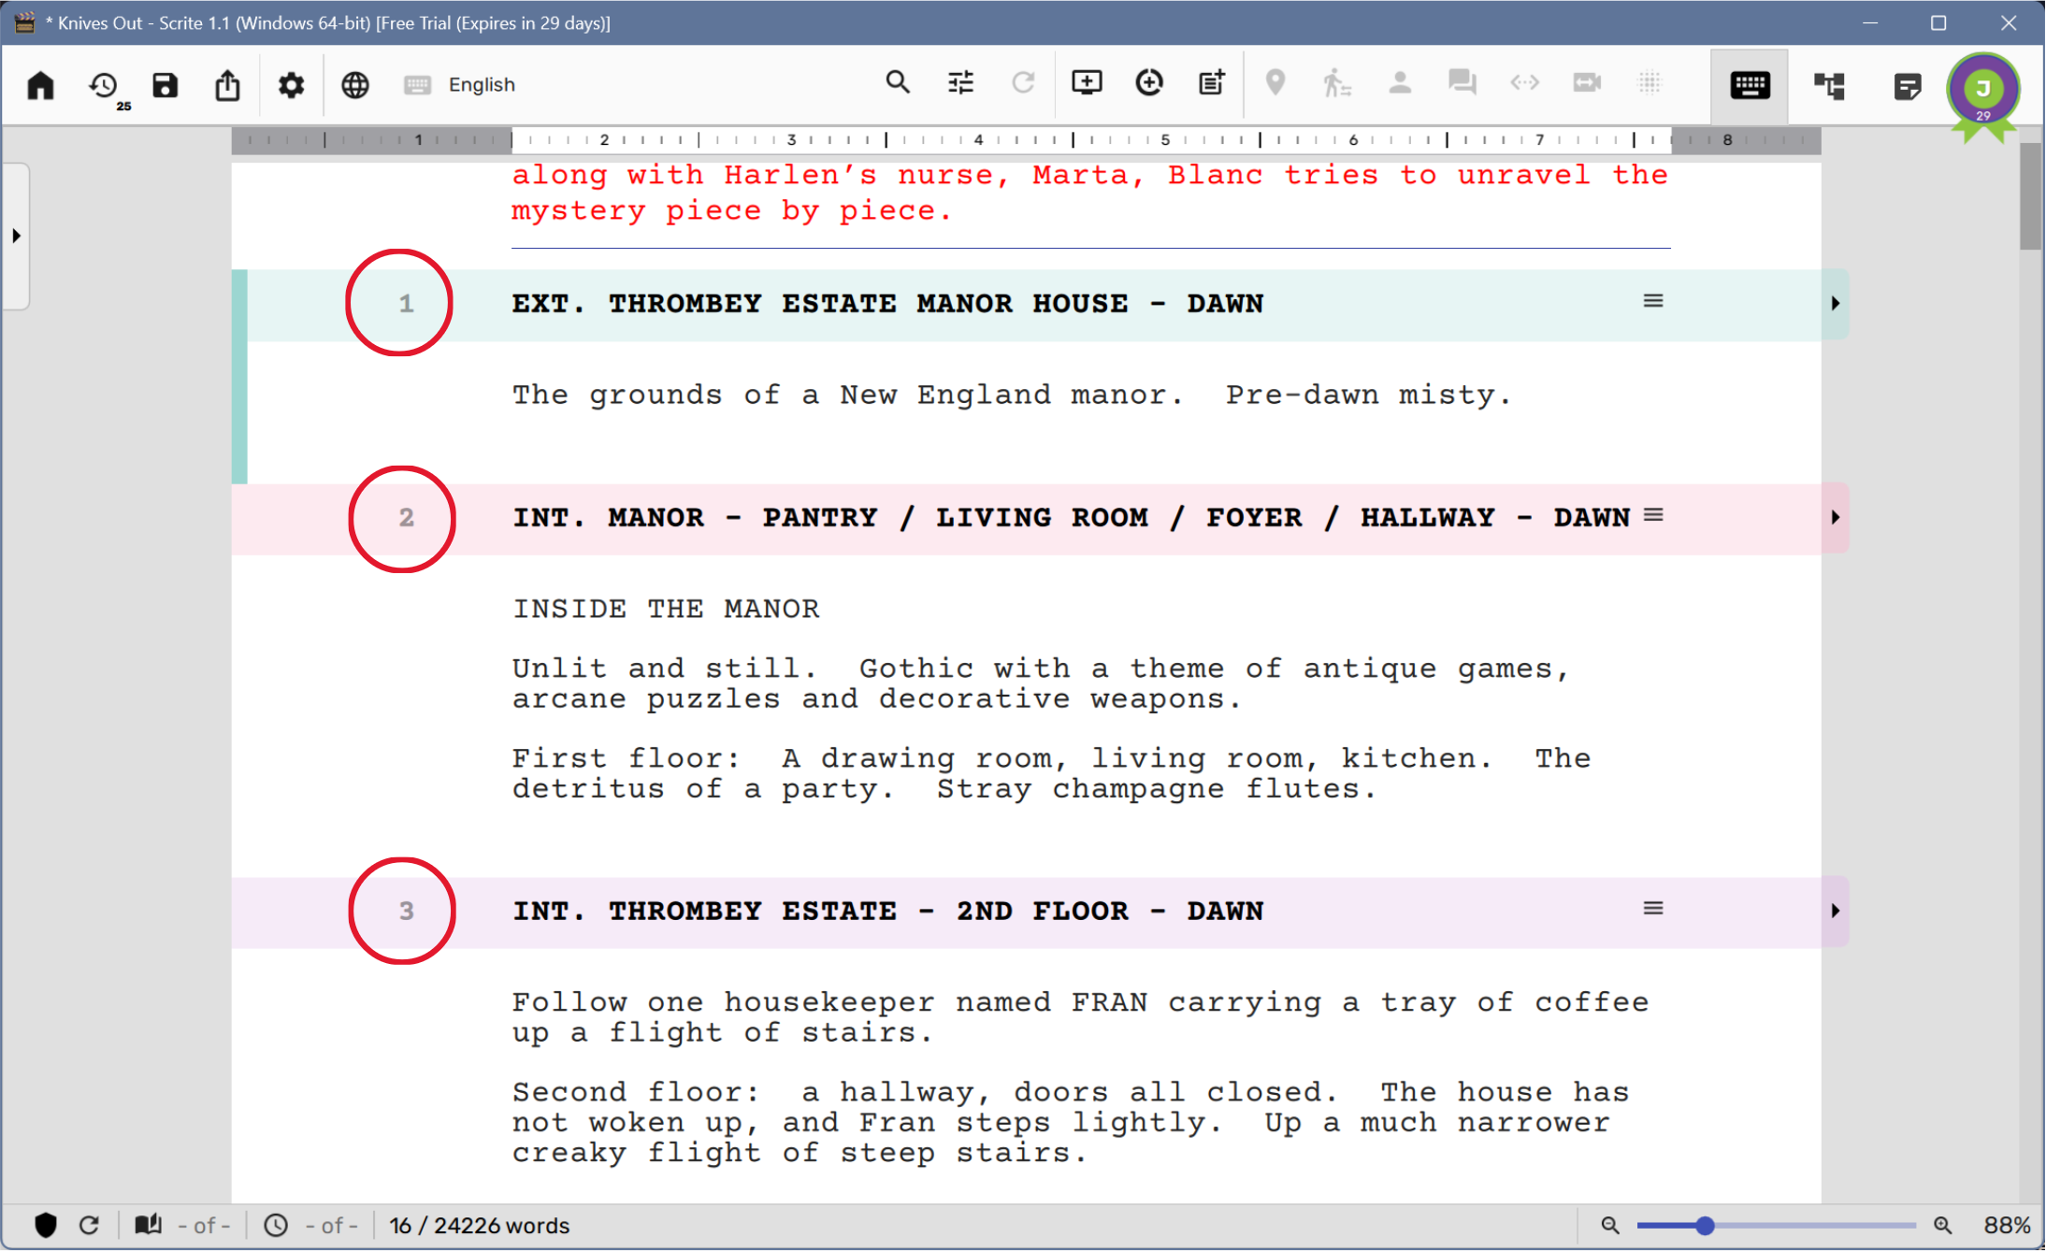Expand the left scene list panel

pos(16,236)
